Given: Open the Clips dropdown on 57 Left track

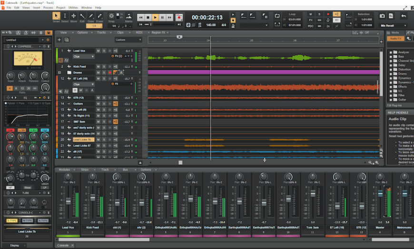Looking at the screenshot, I should (83, 84).
